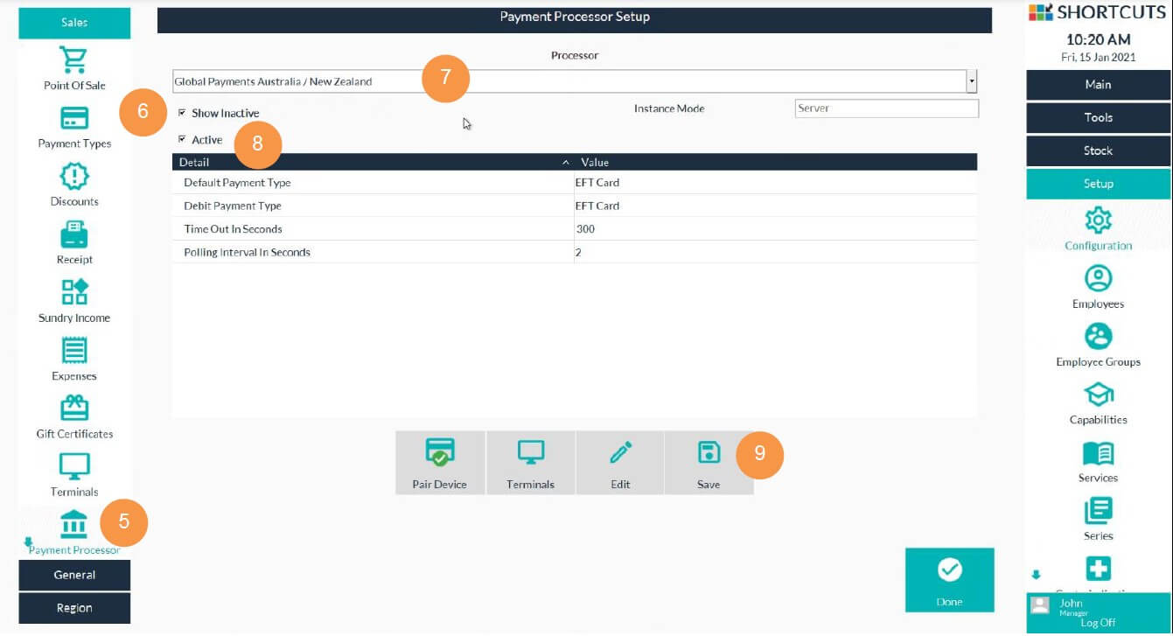Select Payment Processor bank icon
The width and height of the screenshot is (1173, 636).
74,524
